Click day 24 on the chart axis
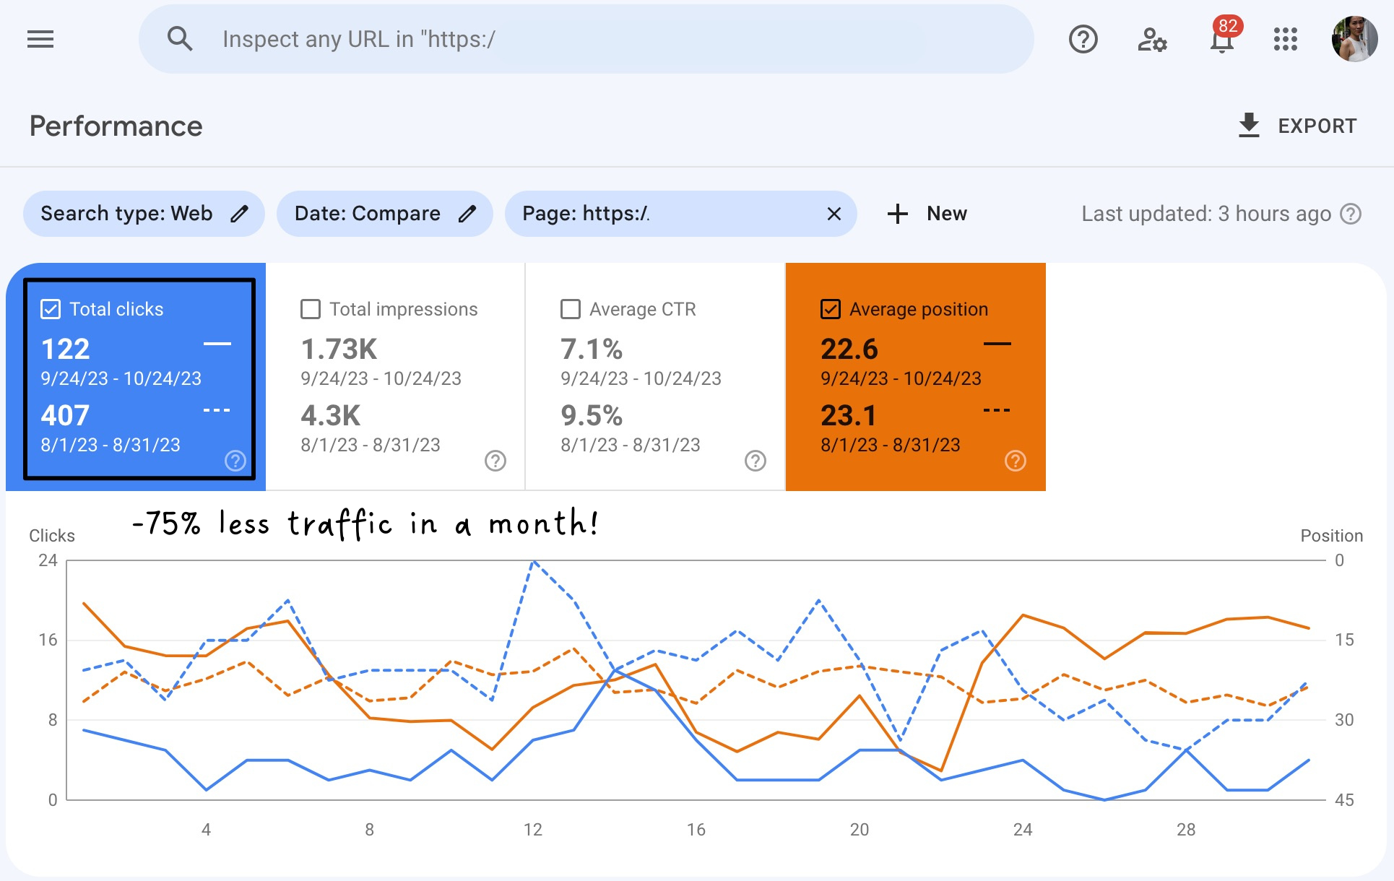 tap(1023, 830)
